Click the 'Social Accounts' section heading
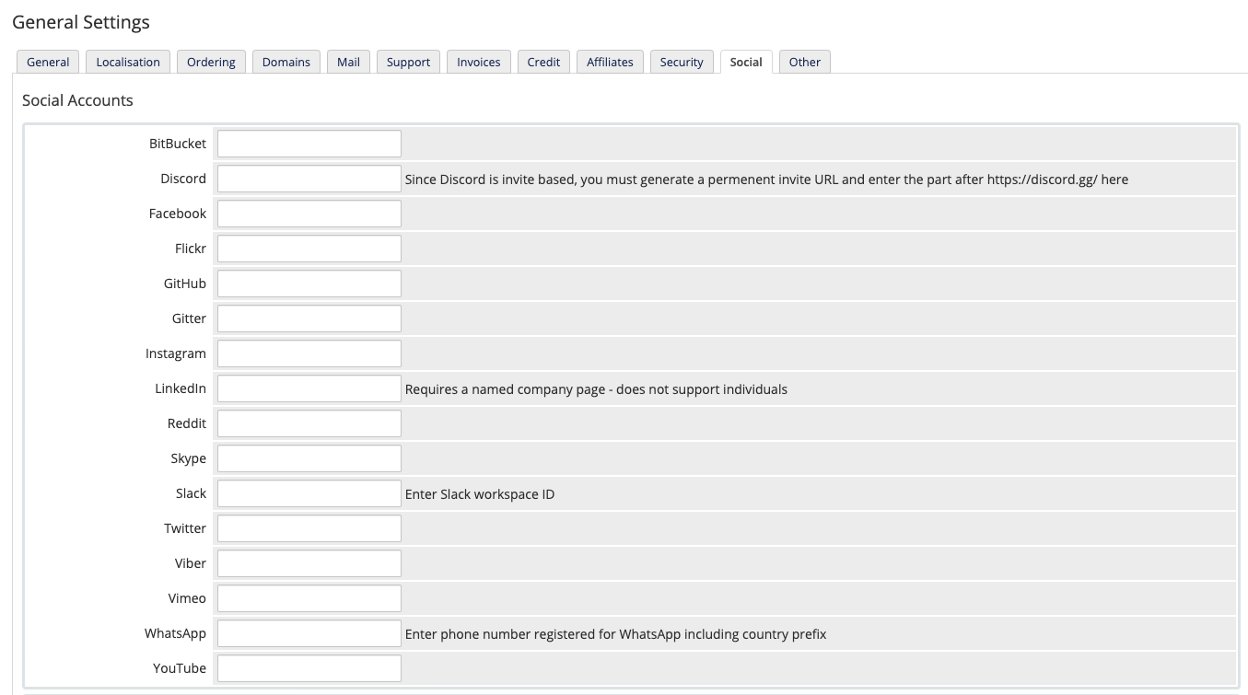 coord(77,100)
